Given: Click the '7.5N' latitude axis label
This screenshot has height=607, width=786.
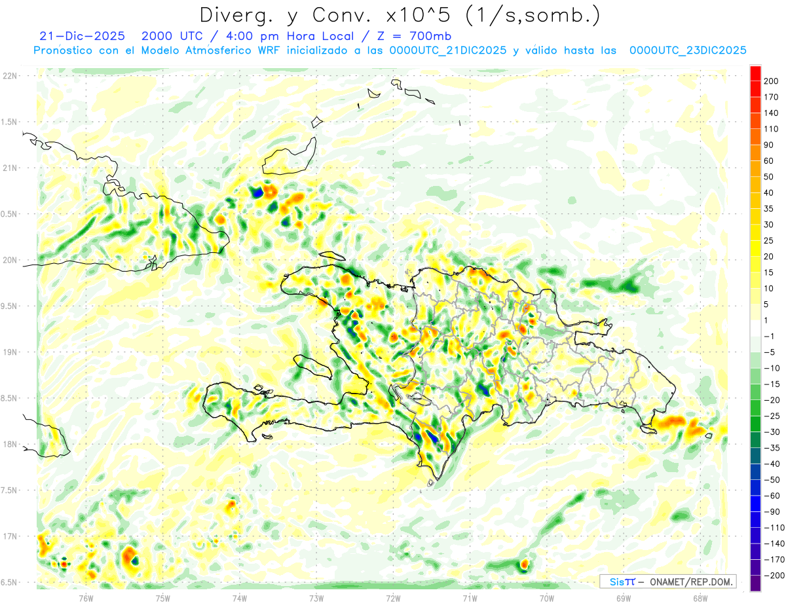Looking at the screenshot, I should point(10,490).
